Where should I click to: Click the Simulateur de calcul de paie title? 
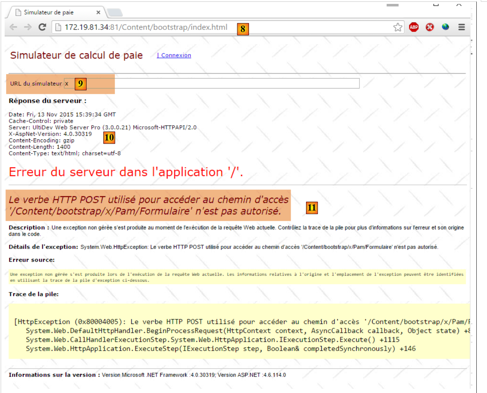76,55
